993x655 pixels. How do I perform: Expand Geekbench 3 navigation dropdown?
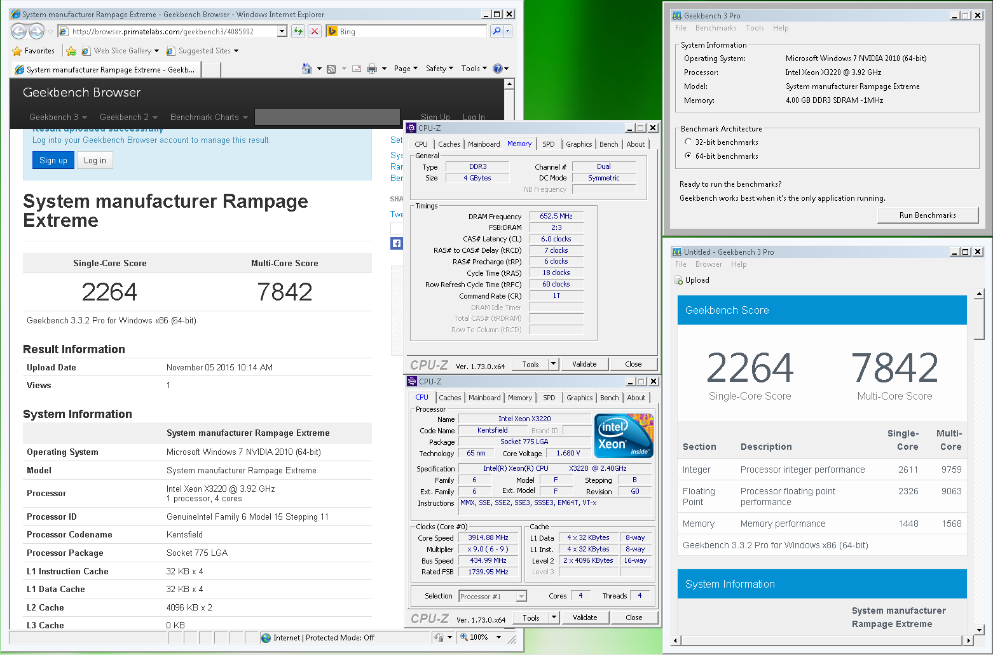click(58, 117)
